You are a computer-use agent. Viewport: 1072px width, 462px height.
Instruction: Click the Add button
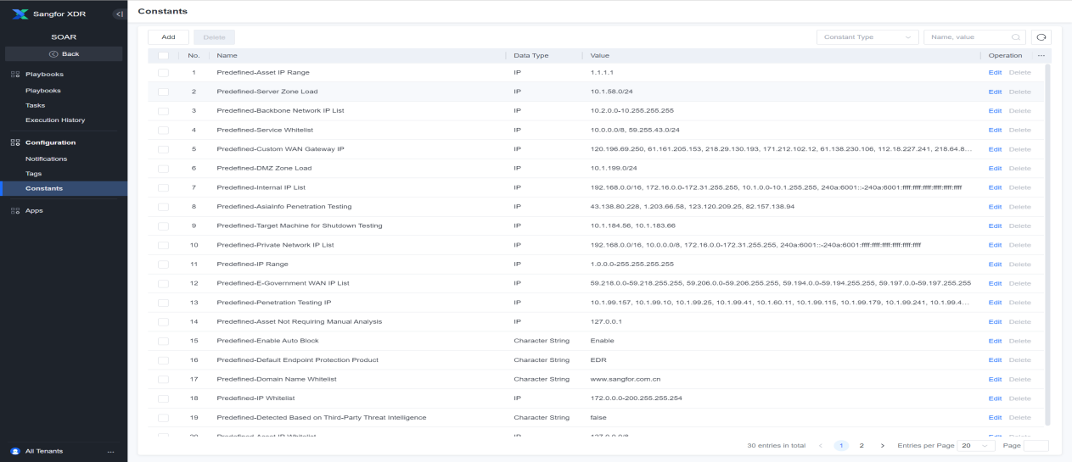(168, 37)
